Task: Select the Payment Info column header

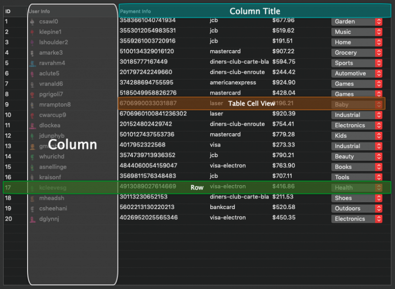Action: point(135,11)
